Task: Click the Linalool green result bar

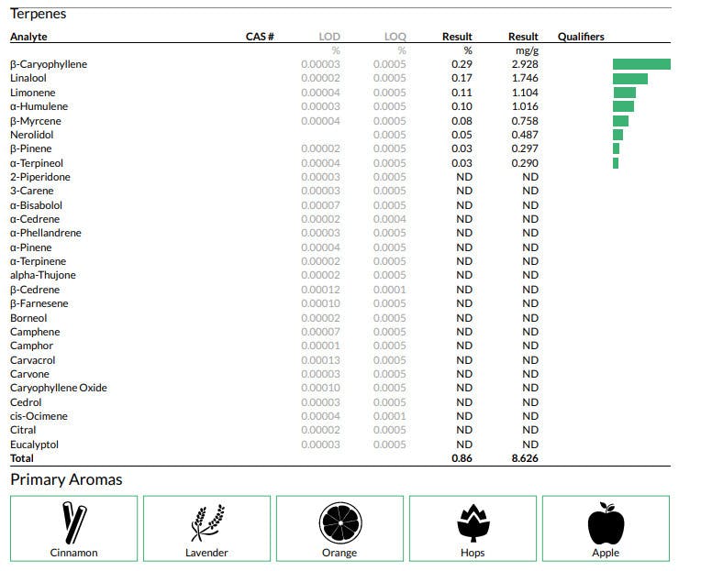Action: 629,79
